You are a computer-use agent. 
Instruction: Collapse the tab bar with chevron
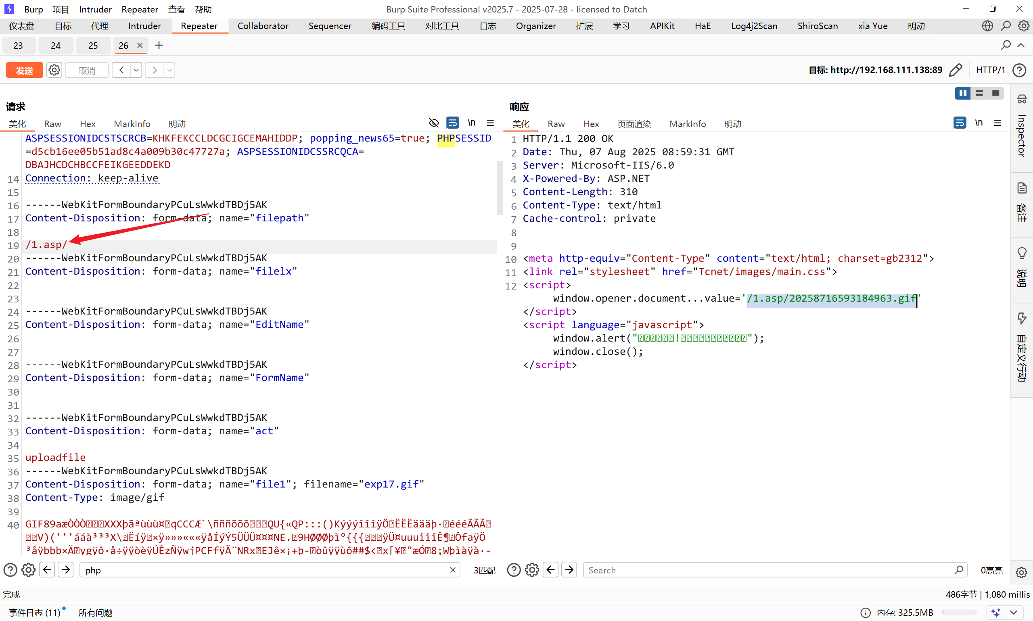pyautogui.click(x=1021, y=45)
